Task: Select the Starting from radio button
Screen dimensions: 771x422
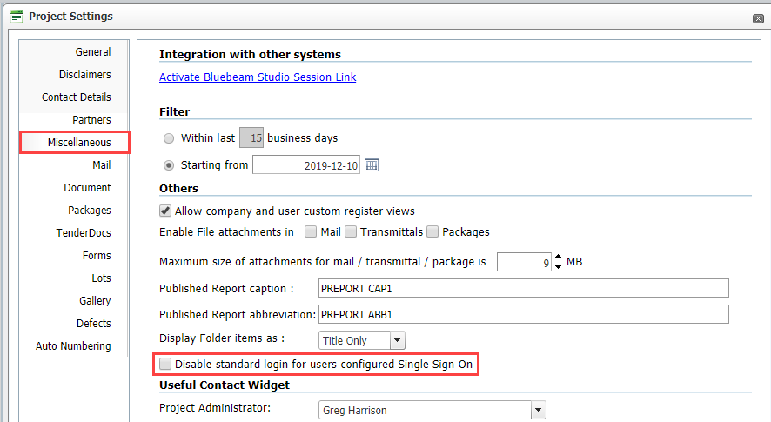Action: pyautogui.click(x=169, y=165)
